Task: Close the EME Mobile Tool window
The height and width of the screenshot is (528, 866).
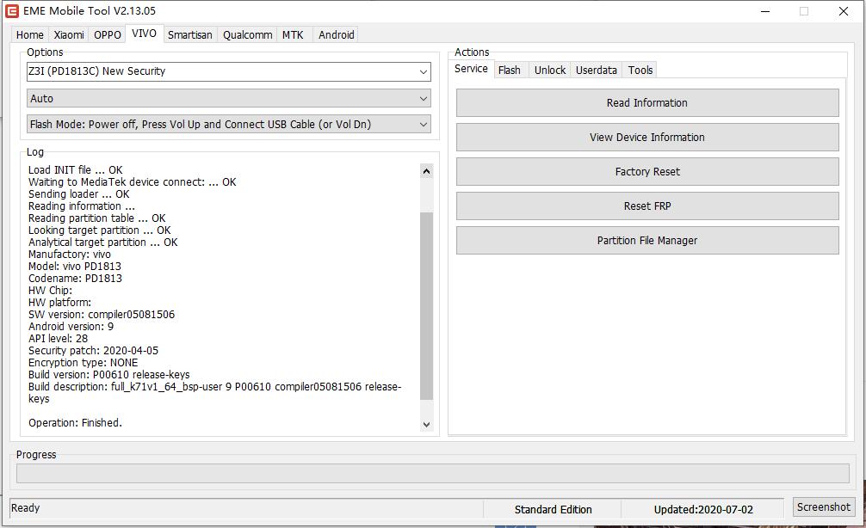Action: click(844, 11)
